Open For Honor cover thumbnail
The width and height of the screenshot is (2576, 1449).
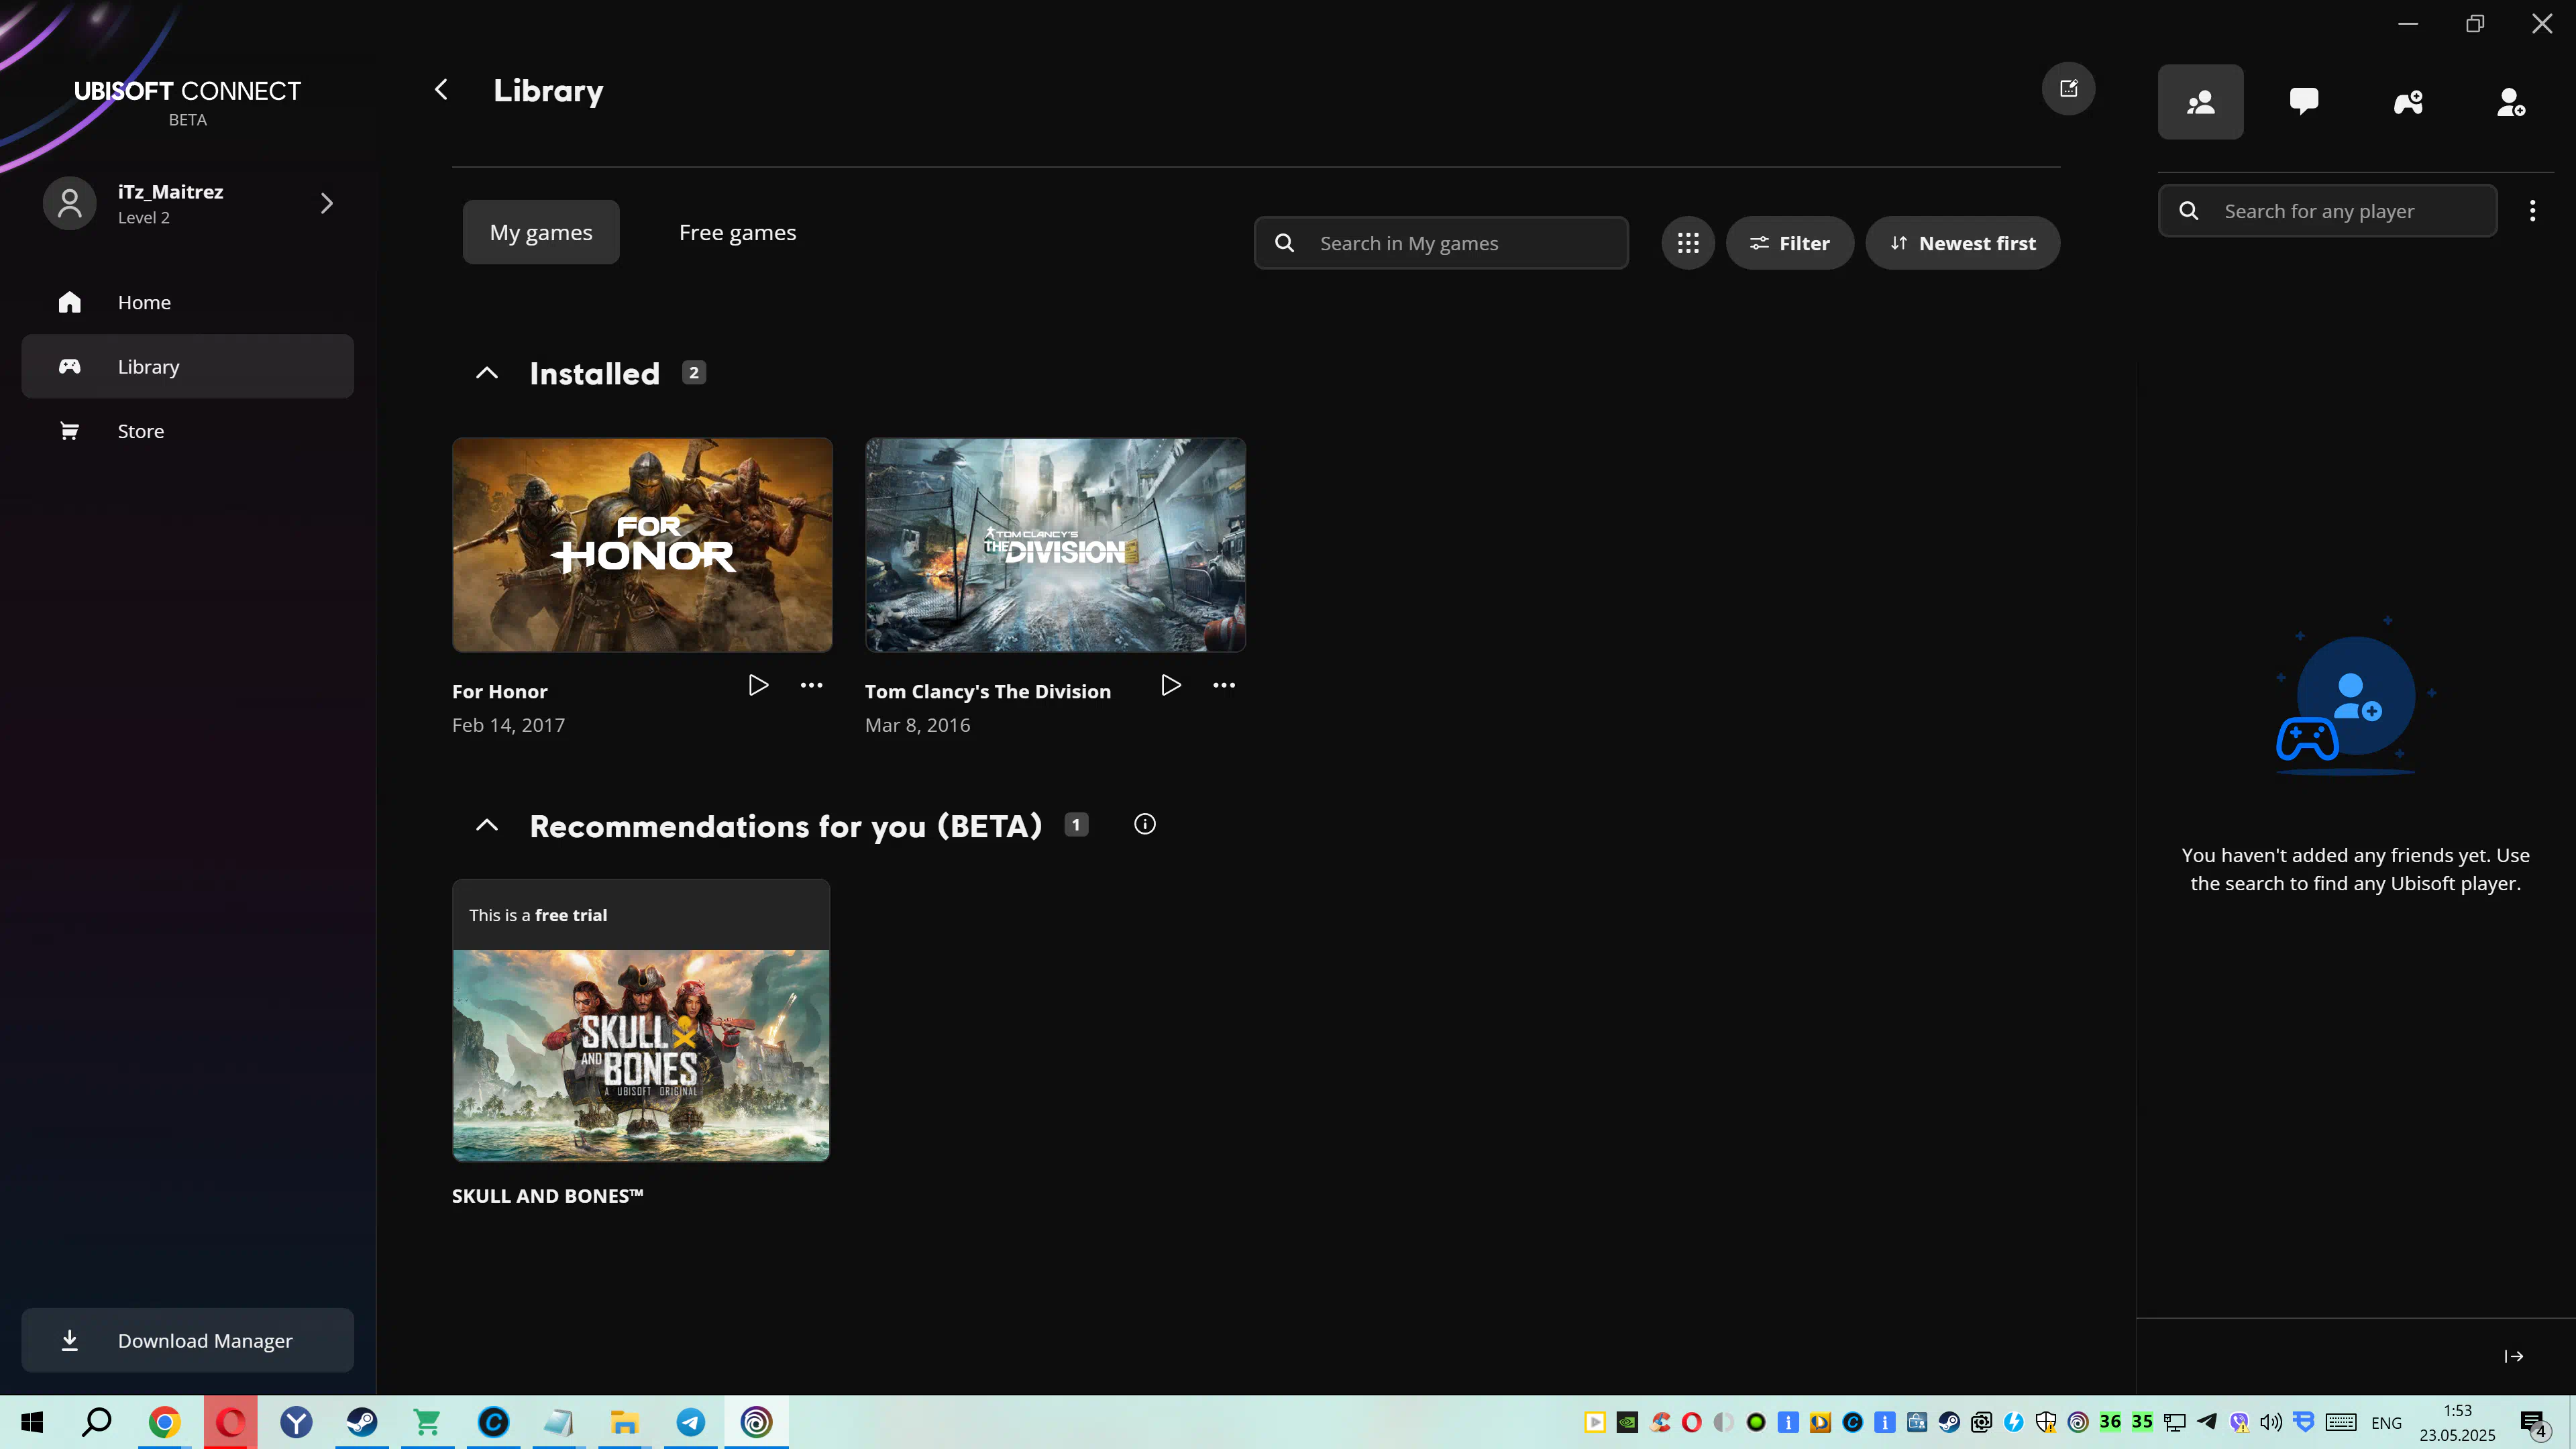point(642,544)
